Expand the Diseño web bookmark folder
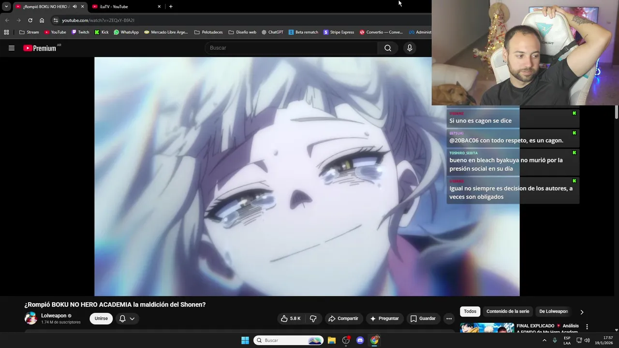Image resolution: width=619 pixels, height=348 pixels. click(x=242, y=32)
